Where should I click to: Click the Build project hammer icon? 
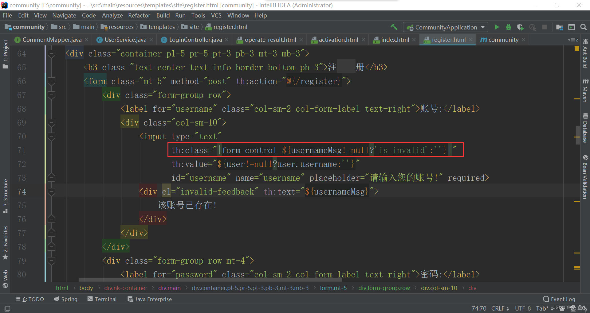pos(394,27)
